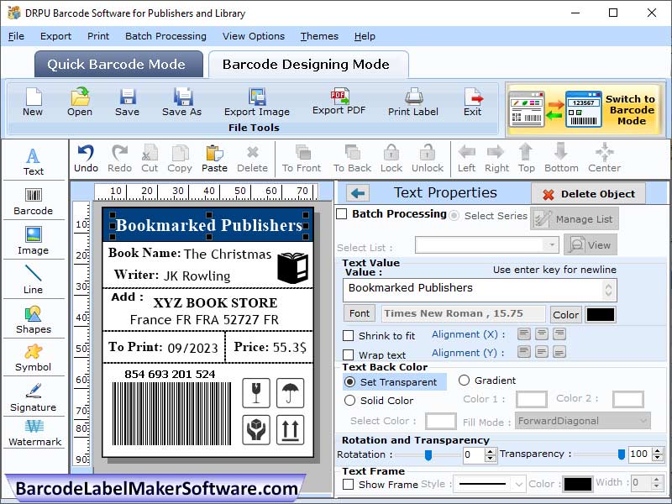
Task: Select the Gradient radio button
Action: click(x=465, y=380)
